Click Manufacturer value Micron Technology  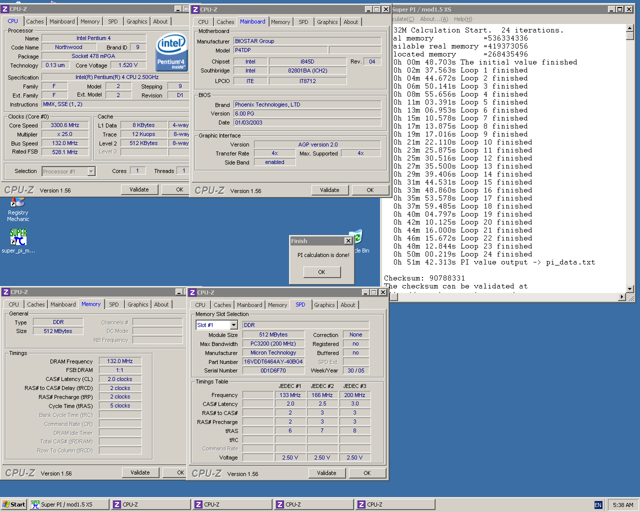[273, 352]
